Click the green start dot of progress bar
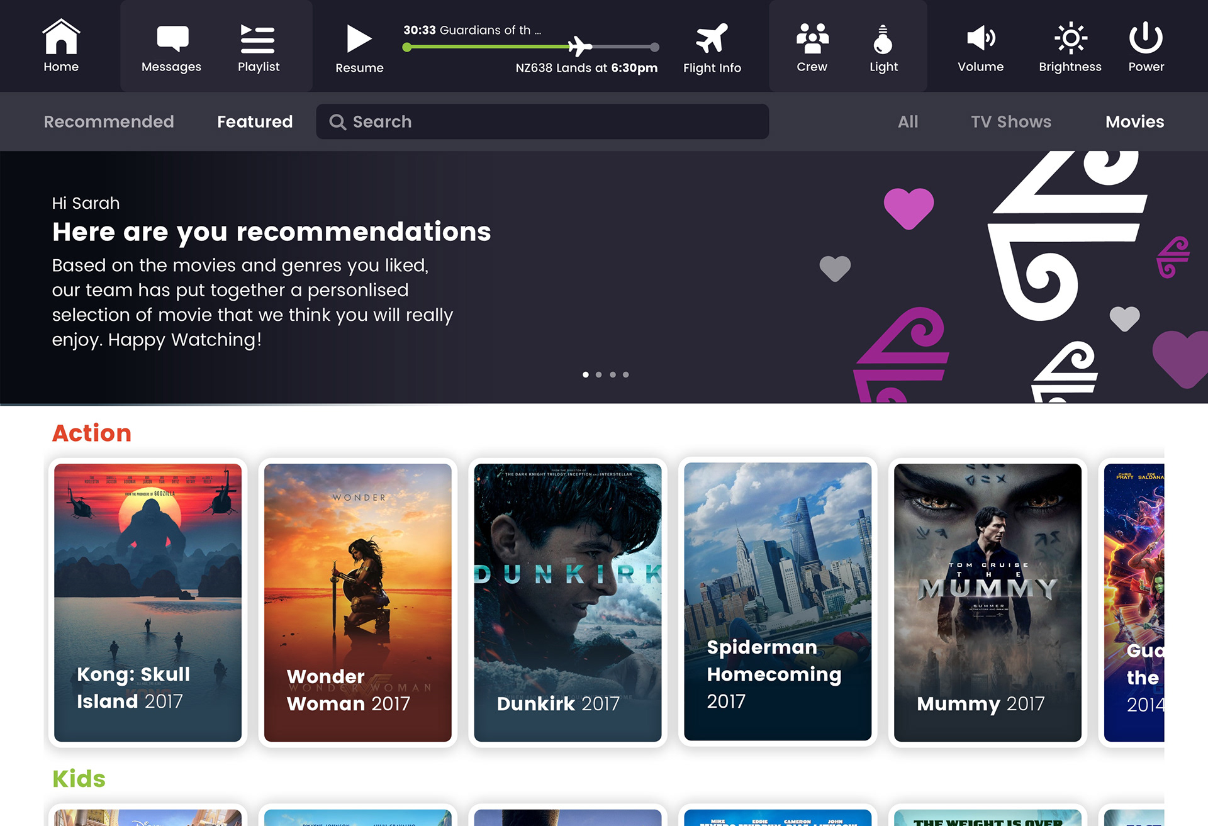Screen dimensions: 1208x826 point(407,47)
